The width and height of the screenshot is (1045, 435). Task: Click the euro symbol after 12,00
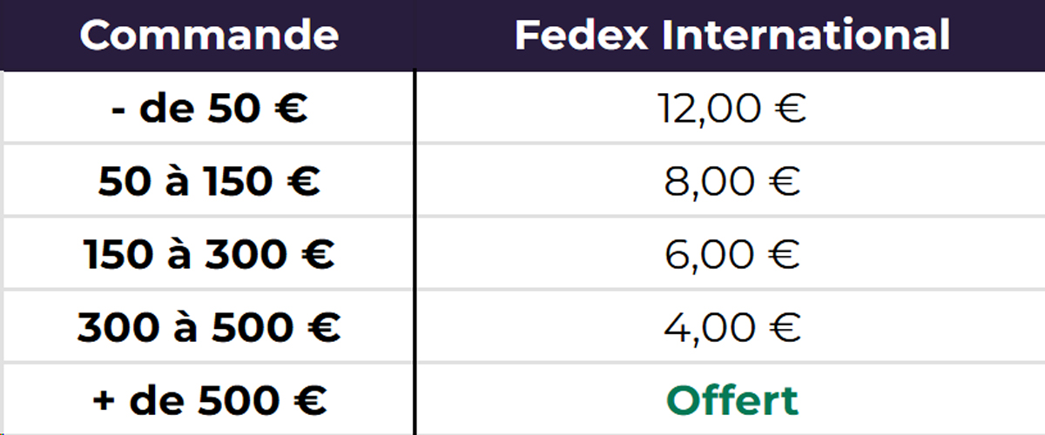[x=788, y=110]
